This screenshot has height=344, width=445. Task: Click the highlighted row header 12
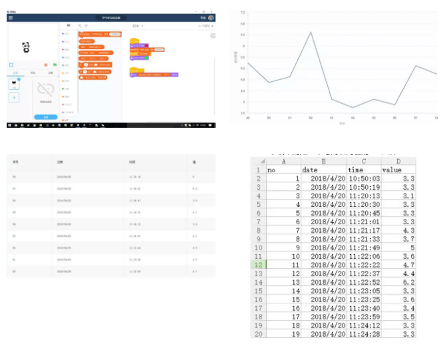[x=259, y=265]
